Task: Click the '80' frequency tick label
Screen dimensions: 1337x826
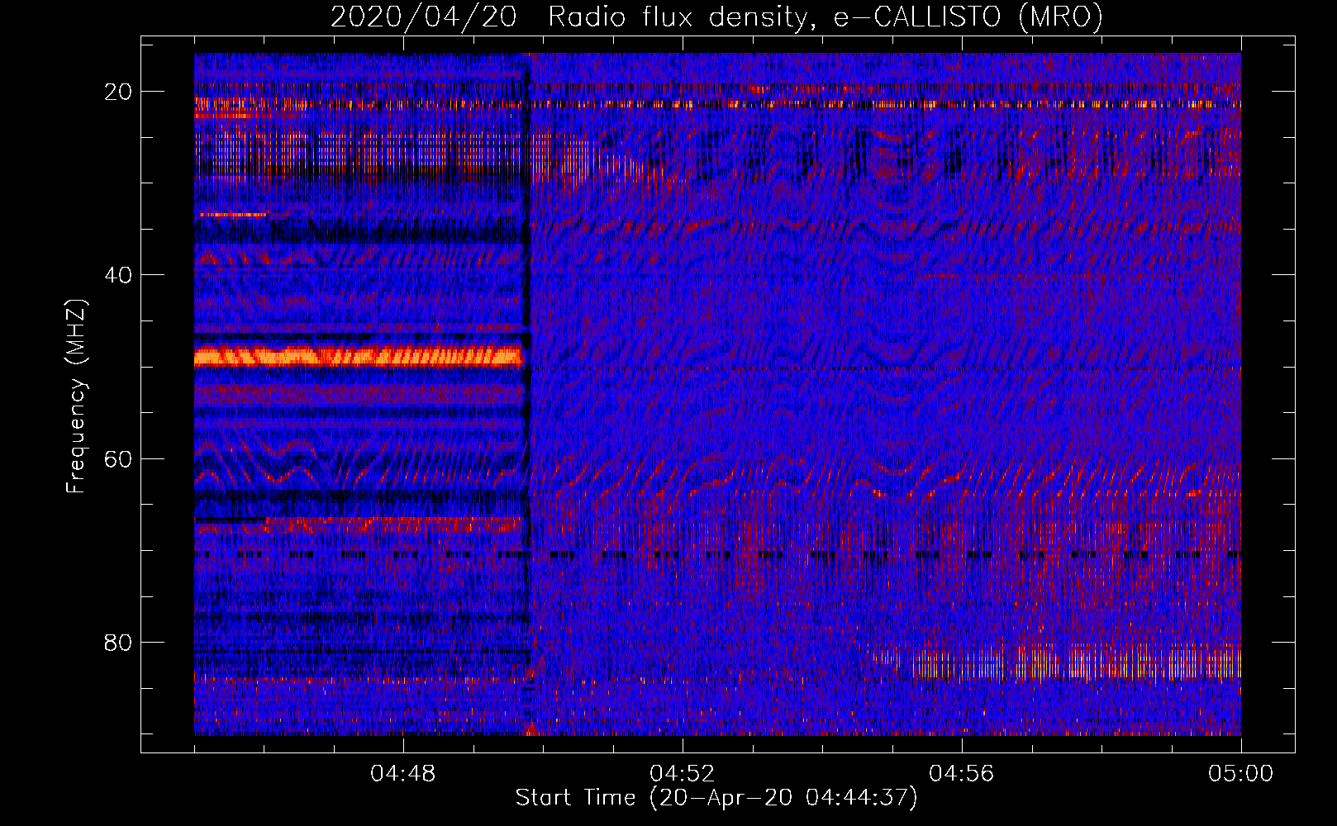Action: (119, 642)
